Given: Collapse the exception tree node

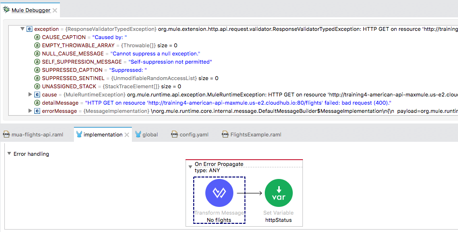Looking at the screenshot, I should 22,29.
